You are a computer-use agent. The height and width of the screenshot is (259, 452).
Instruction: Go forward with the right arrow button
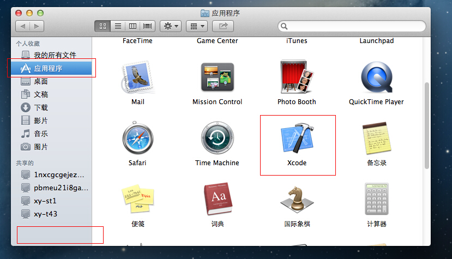click(x=37, y=26)
